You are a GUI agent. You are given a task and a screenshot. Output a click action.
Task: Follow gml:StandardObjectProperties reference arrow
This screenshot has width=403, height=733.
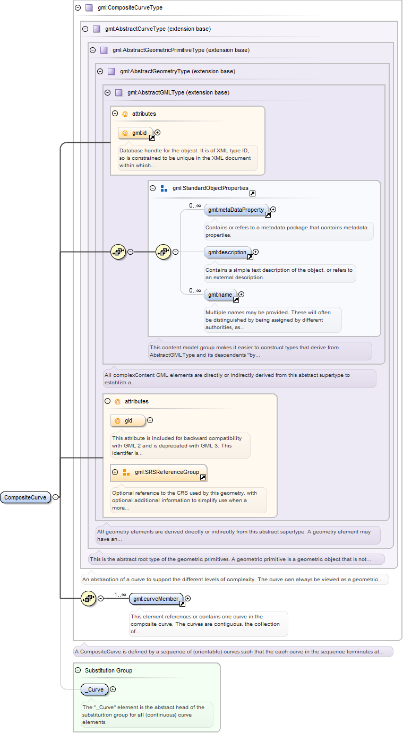coord(252,194)
